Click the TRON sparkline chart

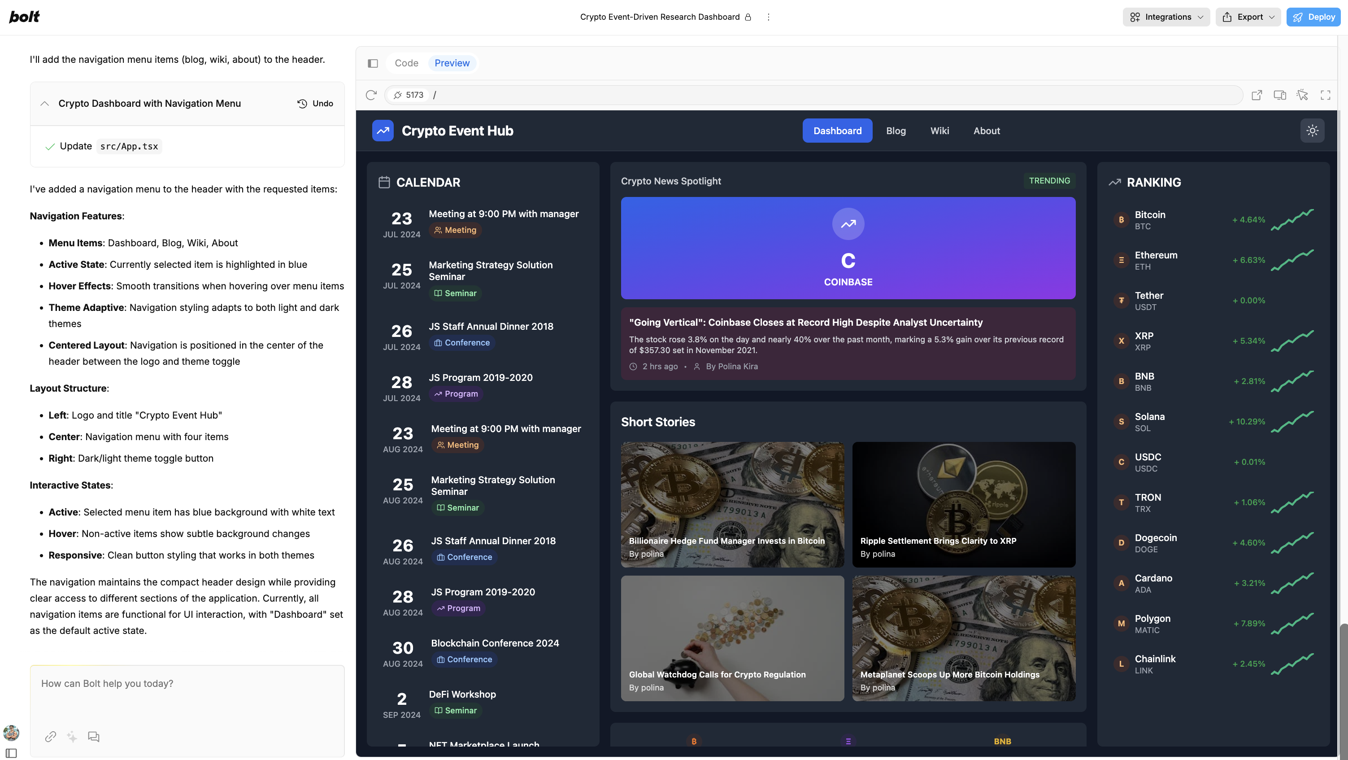pyautogui.click(x=1292, y=502)
